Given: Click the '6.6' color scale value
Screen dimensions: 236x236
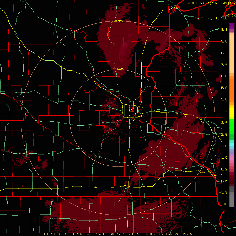Looking at the screenshot, I should point(224,76).
